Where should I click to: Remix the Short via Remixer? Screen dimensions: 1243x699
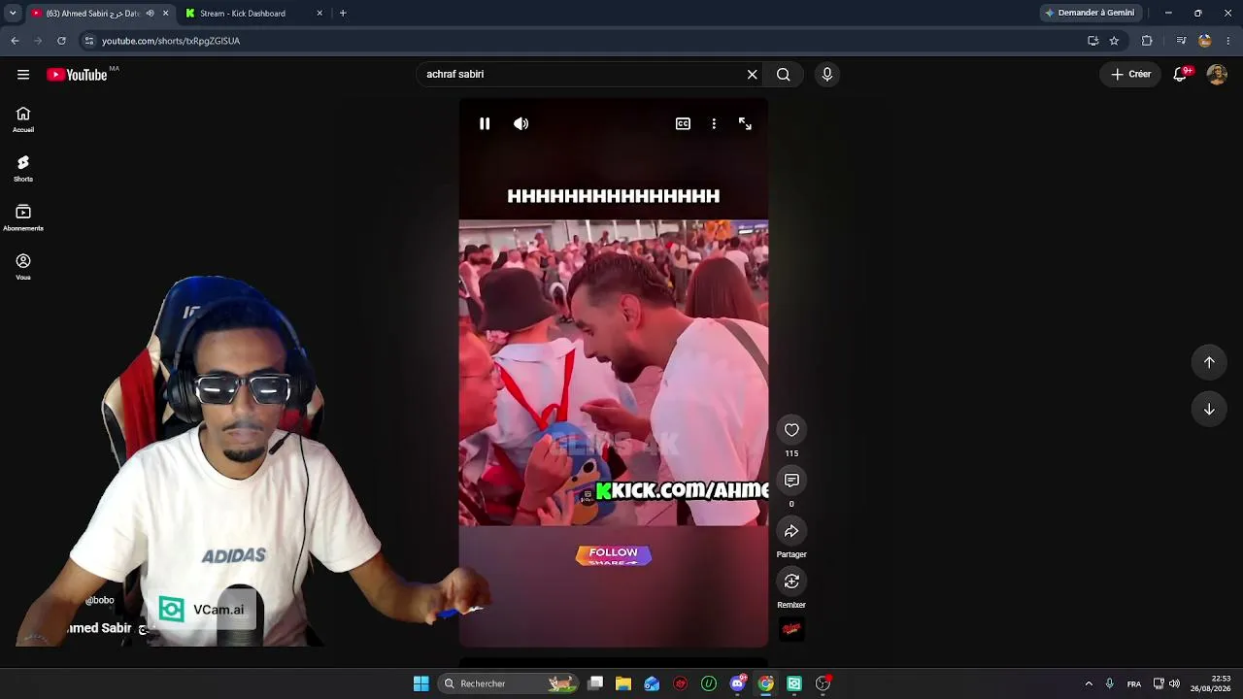tap(791, 582)
